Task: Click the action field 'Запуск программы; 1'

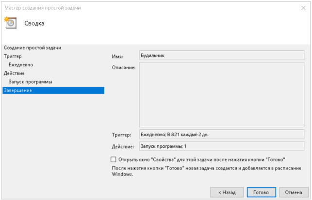Action: 222,146
